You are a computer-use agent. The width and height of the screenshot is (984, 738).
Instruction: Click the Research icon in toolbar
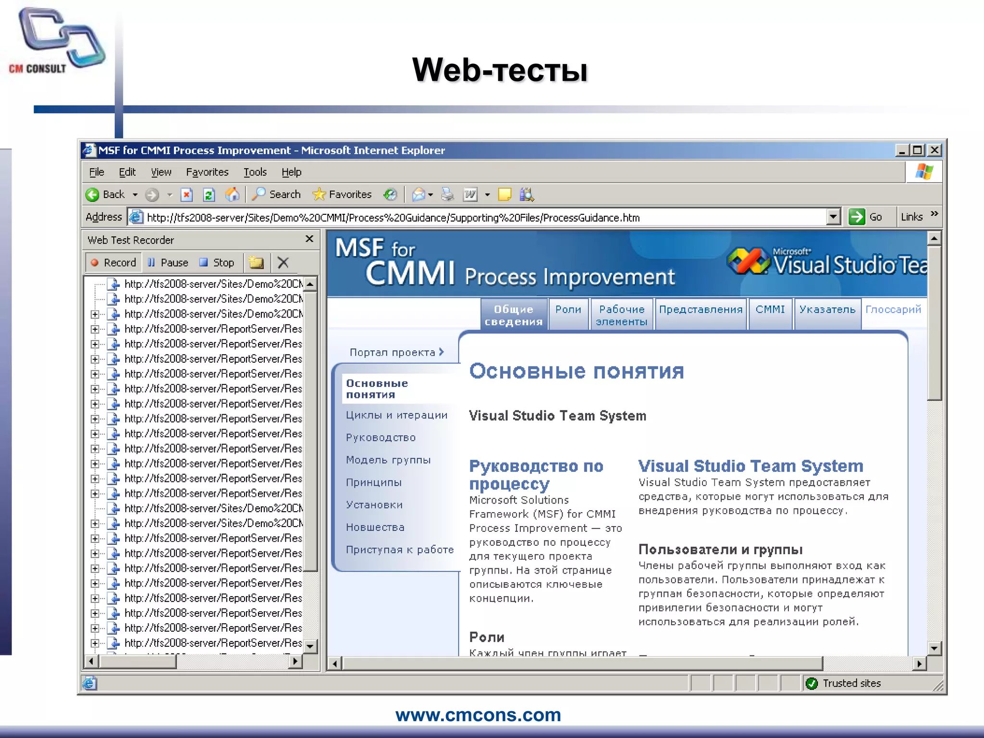click(x=527, y=195)
